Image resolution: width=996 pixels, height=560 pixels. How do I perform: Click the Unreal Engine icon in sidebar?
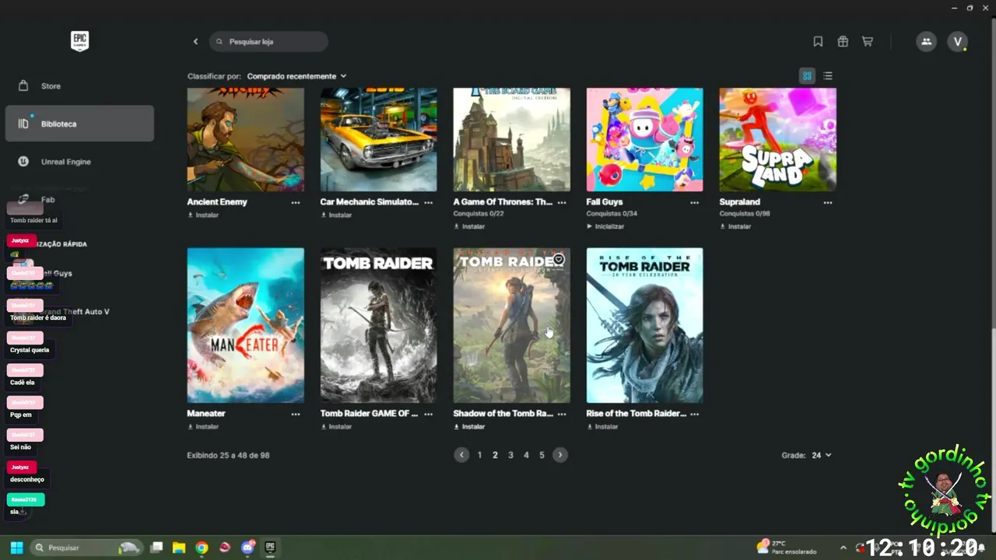coord(23,161)
